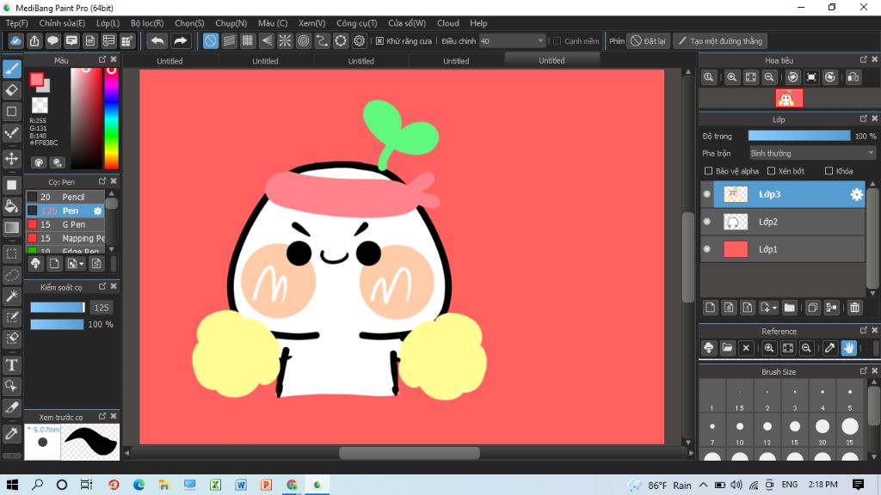Pop out the Màu color panel

(x=102, y=59)
